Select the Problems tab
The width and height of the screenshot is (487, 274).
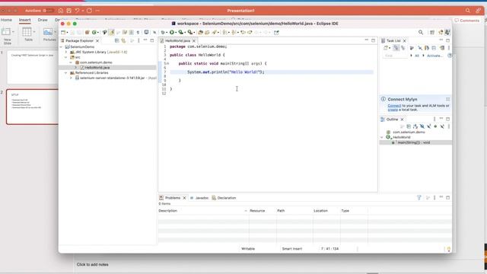pyautogui.click(x=173, y=198)
